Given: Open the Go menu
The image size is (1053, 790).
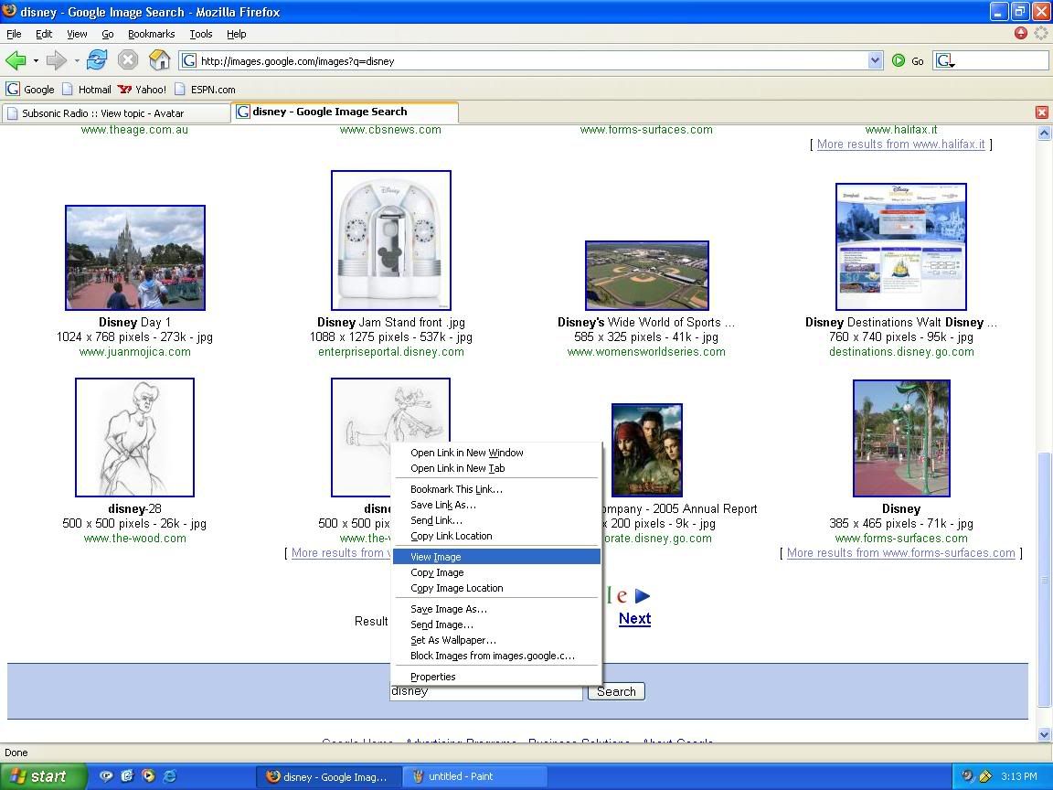Looking at the screenshot, I should (x=108, y=34).
